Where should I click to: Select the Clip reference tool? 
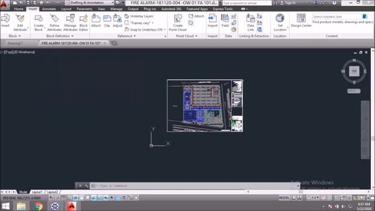pyautogui.click(x=107, y=21)
